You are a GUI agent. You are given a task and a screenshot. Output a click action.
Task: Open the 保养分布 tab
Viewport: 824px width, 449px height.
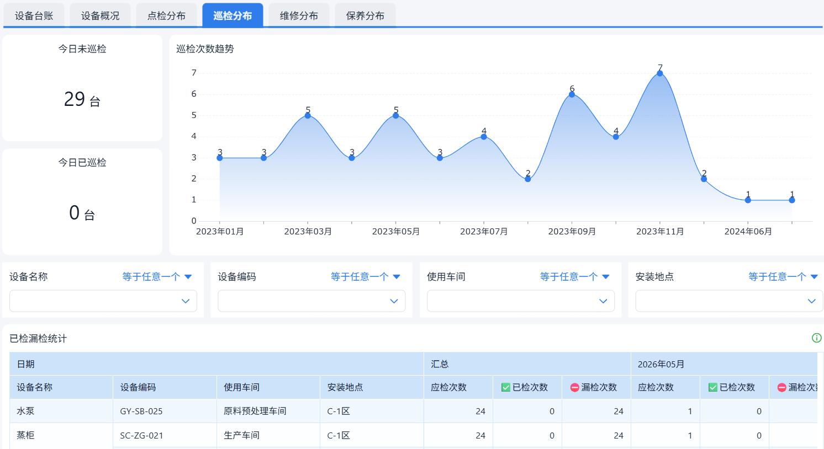[x=365, y=15]
